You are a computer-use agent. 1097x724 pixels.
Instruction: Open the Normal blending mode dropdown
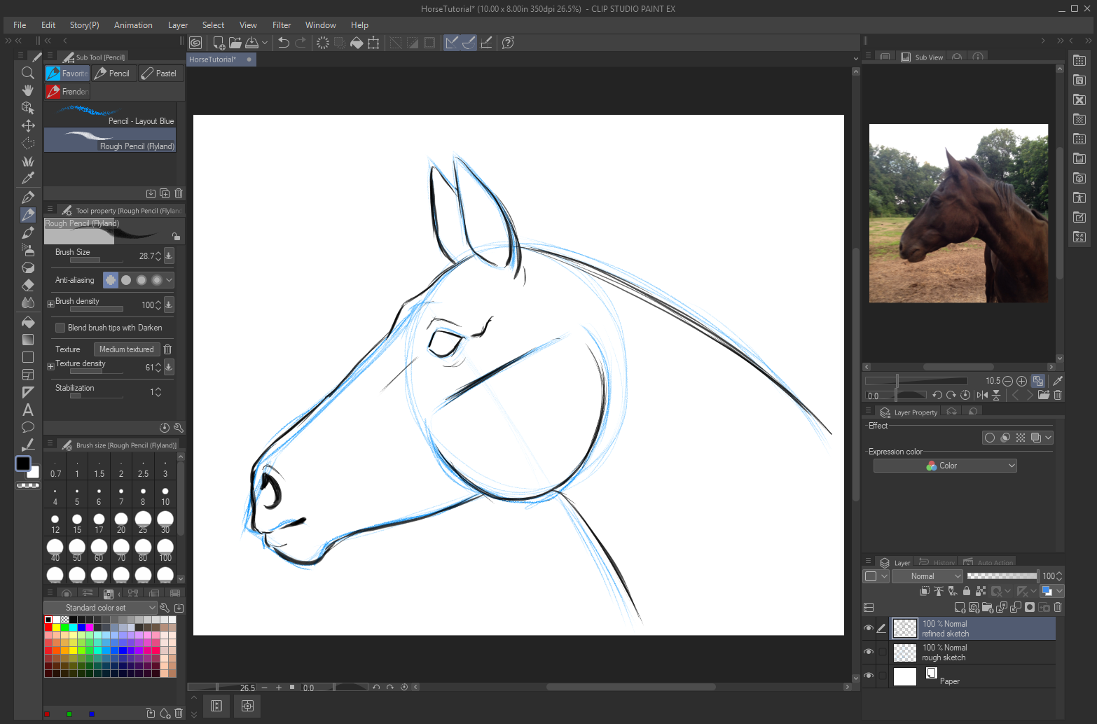click(927, 576)
